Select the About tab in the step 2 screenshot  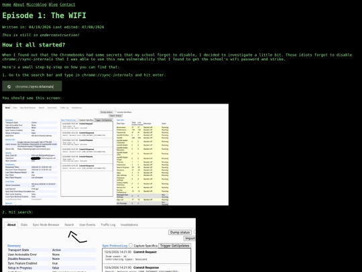point(11,224)
